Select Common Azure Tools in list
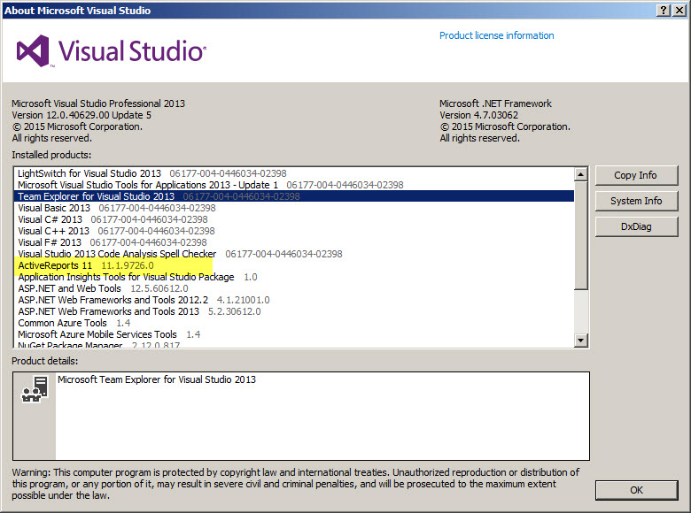Image resolution: width=691 pixels, height=513 pixels. coord(62,323)
